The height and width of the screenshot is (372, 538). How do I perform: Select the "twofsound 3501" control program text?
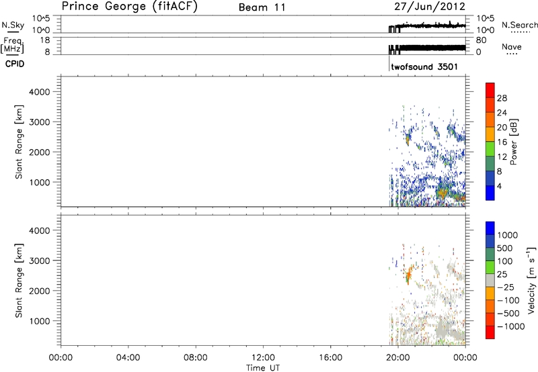pos(424,66)
